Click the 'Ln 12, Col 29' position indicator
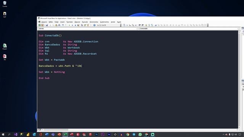The height and width of the screenshot is (137, 244). 101,25
